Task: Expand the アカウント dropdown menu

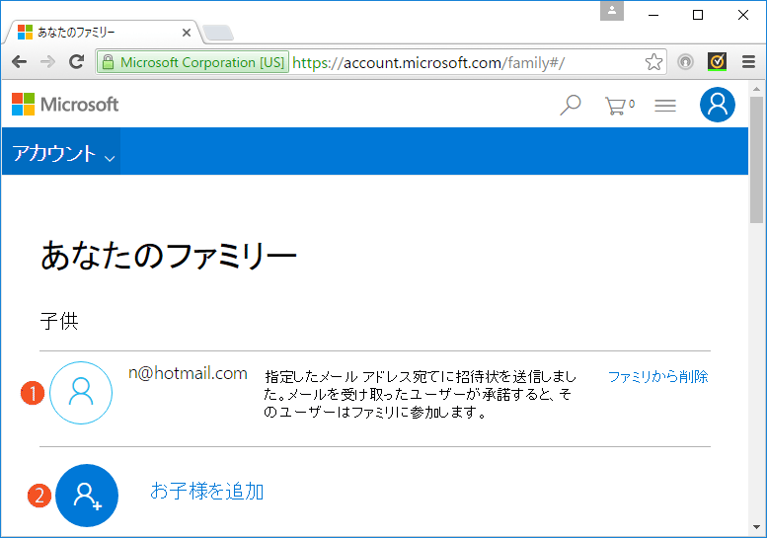Action: (x=61, y=152)
